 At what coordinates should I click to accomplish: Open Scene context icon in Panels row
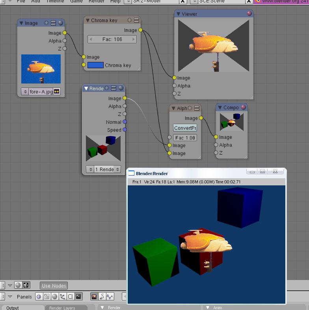[x=78, y=297]
